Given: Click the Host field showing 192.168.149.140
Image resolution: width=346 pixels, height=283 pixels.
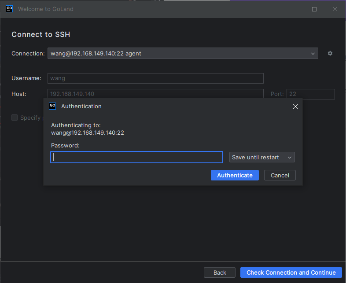Looking at the screenshot, I should click(155, 94).
